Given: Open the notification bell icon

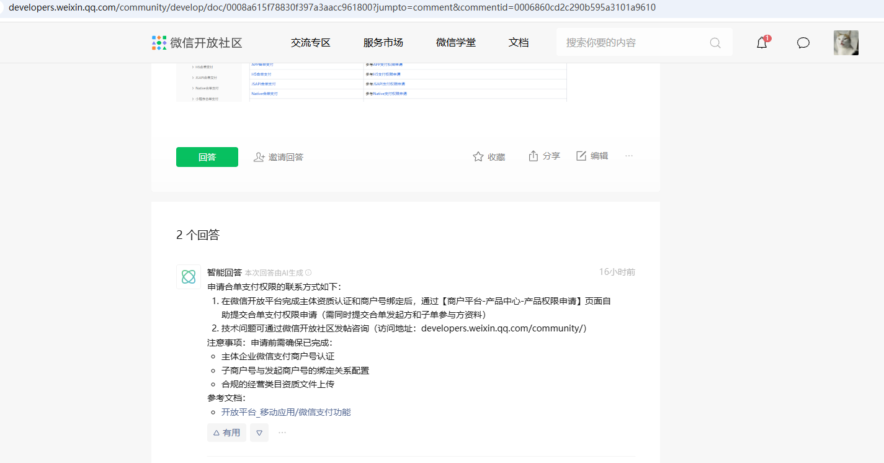Looking at the screenshot, I should [x=762, y=43].
